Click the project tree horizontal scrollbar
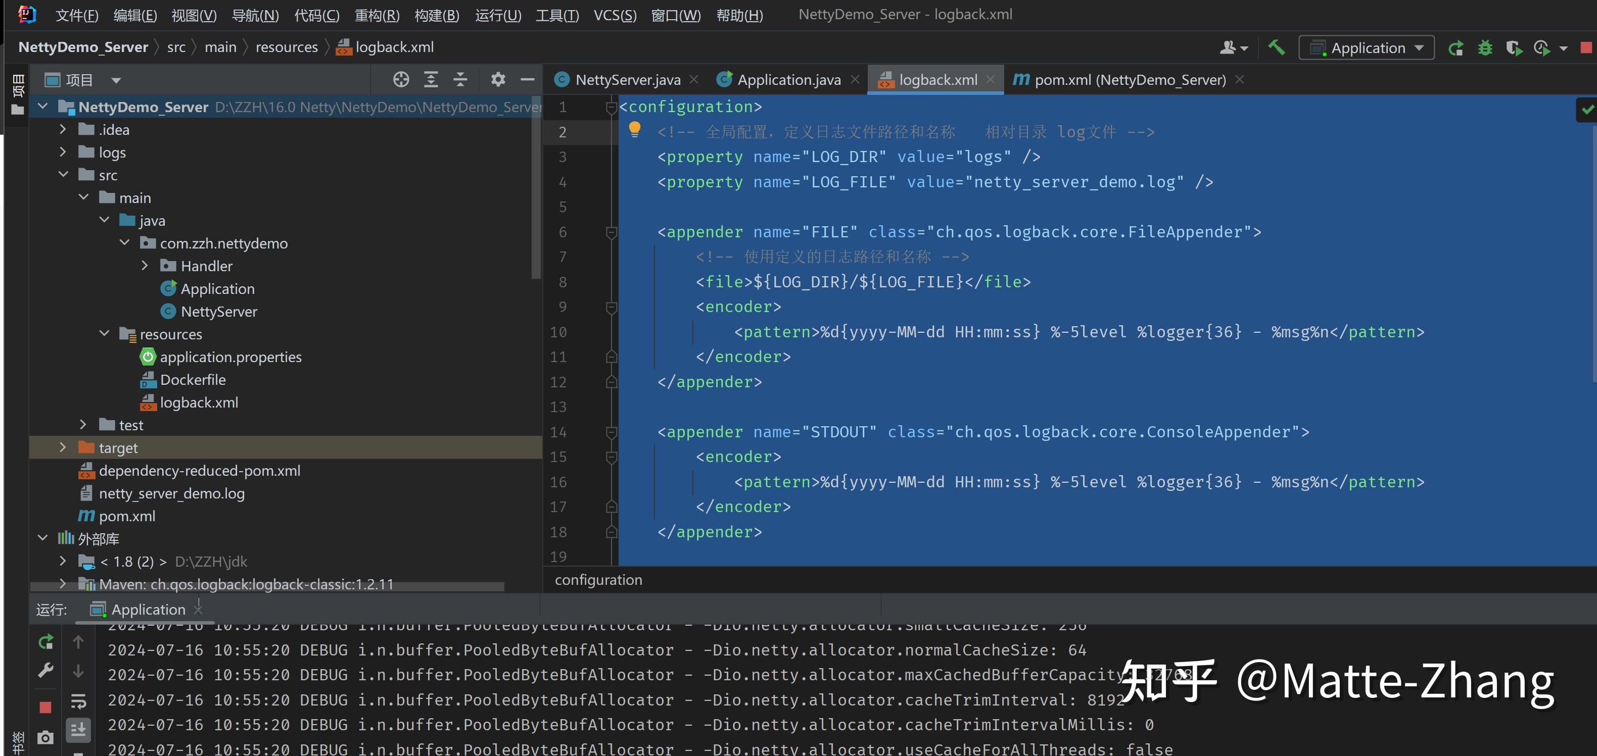1597x756 pixels. coord(266,586)
